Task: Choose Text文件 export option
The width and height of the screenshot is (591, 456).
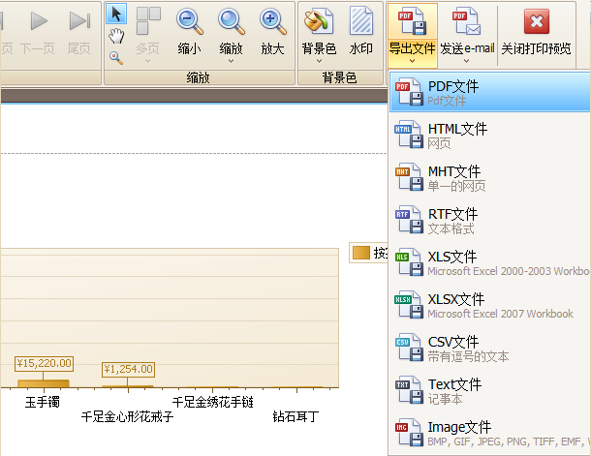Action: click(x=489, y=390)
